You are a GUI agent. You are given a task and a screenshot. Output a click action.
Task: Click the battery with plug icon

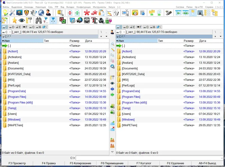(109, 21)
